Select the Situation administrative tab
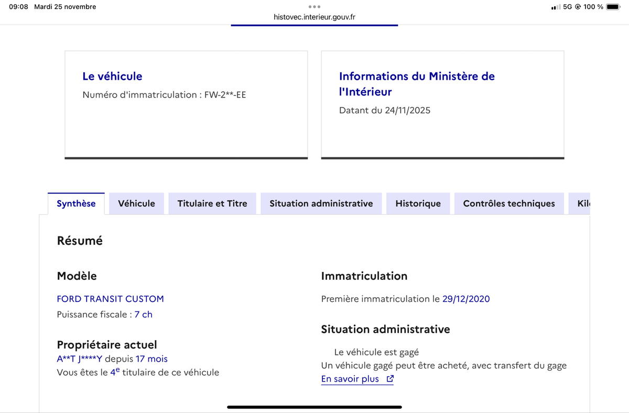Image resolution: width=629 pixels, height=413 pixels. coord(321,203)
